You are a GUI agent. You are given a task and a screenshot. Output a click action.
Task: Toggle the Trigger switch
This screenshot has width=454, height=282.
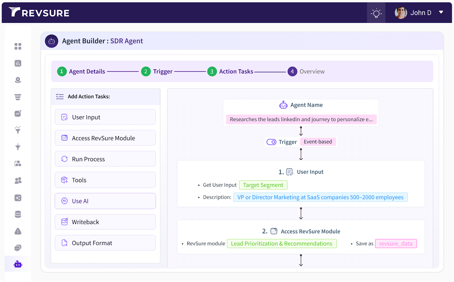271,142
